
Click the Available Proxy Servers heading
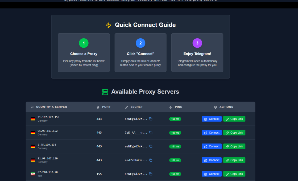coord(145,92)
